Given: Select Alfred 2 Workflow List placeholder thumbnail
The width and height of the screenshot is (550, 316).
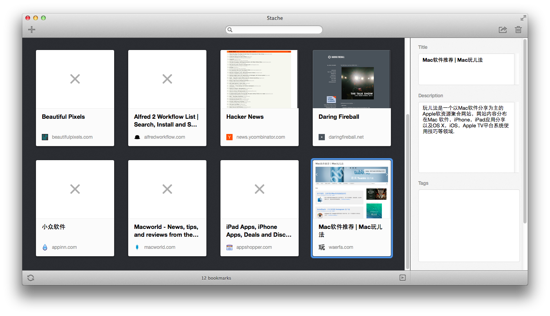Looking at the screenshot, I should click(x=167, y=79).
